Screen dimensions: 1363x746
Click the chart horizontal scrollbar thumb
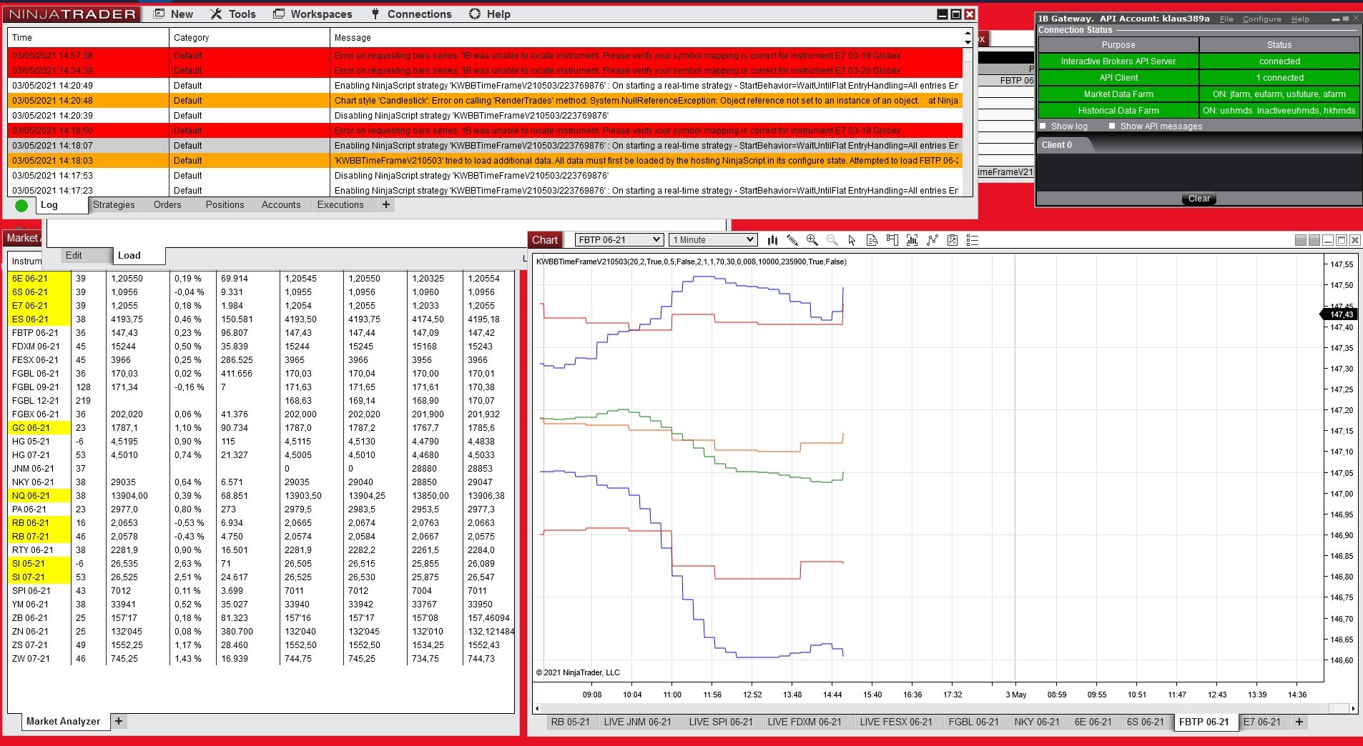point(1338,709)
